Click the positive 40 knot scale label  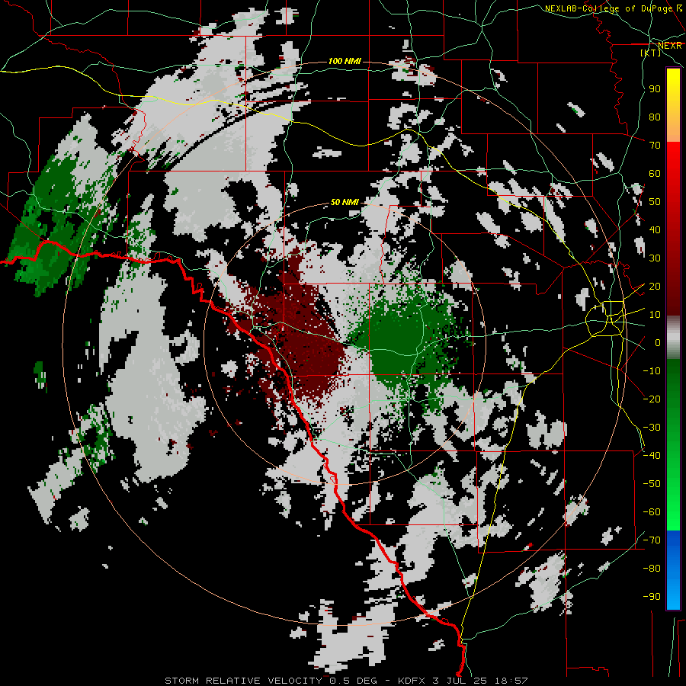[655, 230]
